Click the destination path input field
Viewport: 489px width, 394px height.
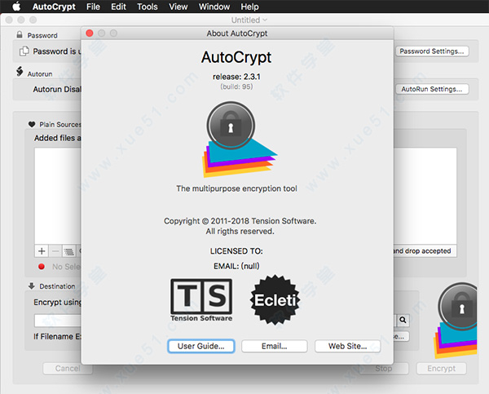[x=58, y=321]
